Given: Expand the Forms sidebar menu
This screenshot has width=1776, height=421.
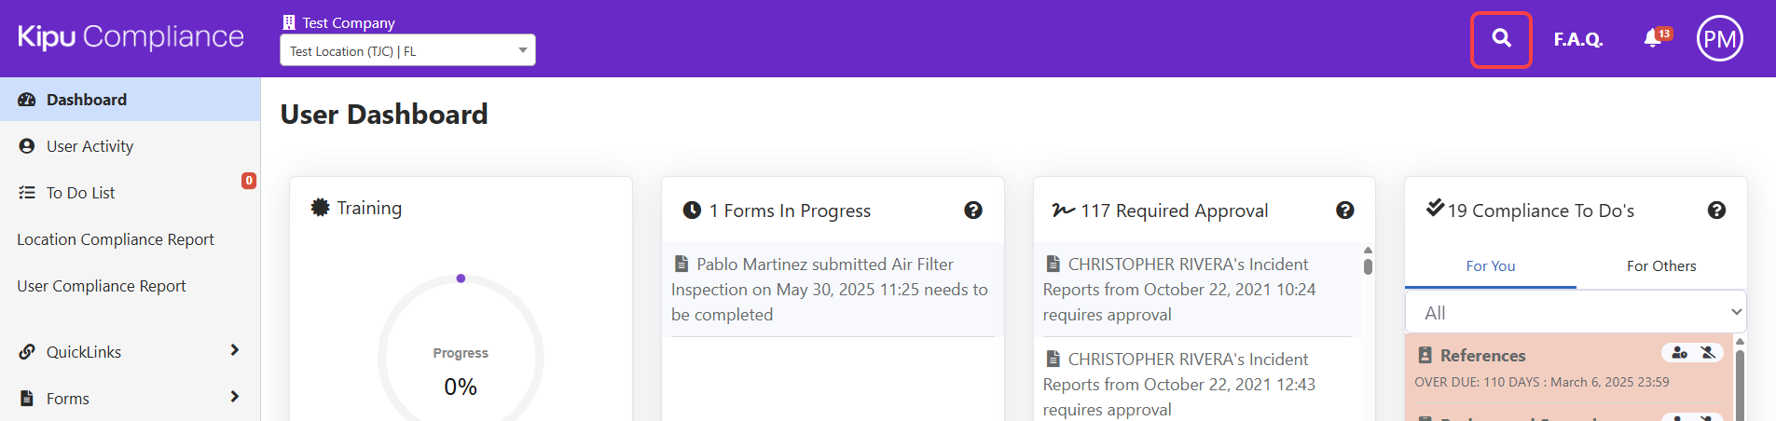Looking at the screenshot, I should [130, 398].
